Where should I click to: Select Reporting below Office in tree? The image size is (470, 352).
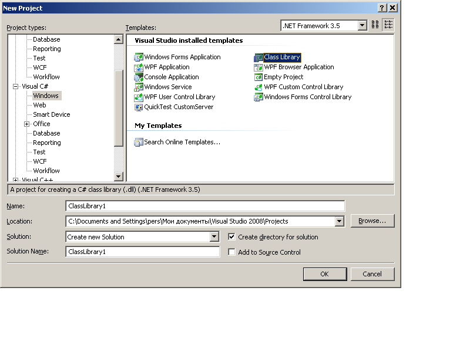(47, 143)
